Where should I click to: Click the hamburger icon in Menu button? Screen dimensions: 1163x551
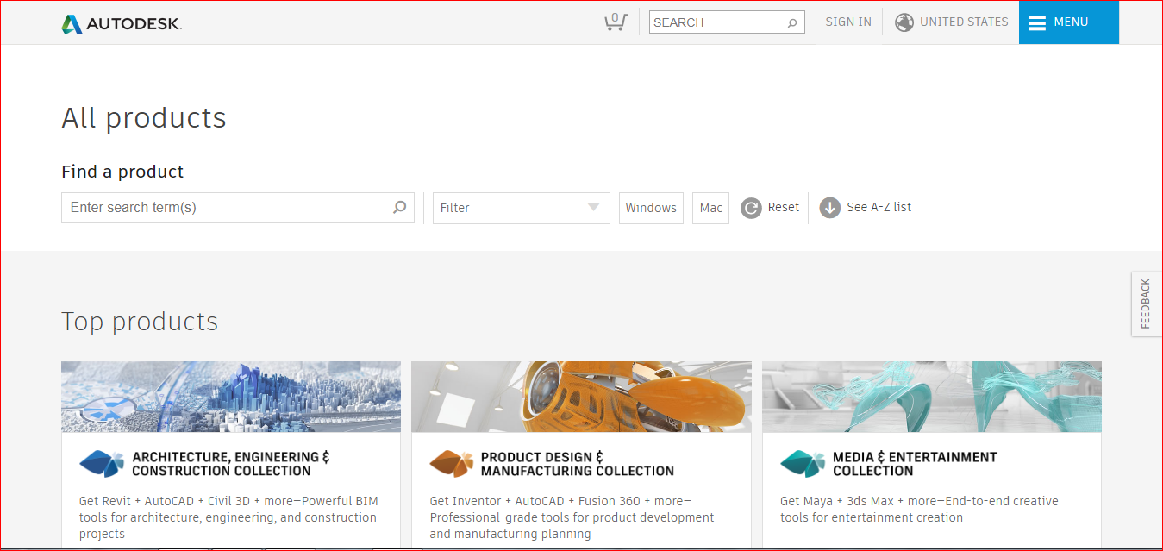coord(1037,22)
